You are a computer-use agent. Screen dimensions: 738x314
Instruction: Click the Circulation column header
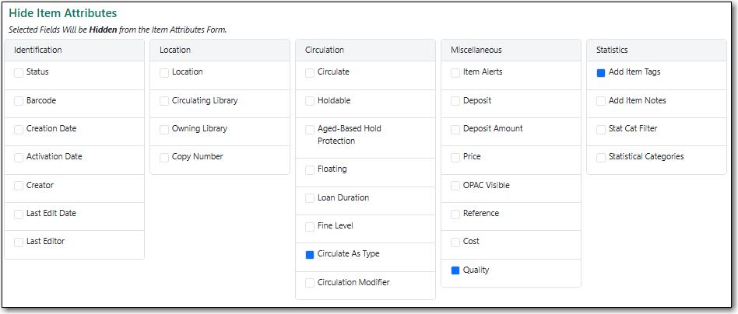tap(365, 50)
